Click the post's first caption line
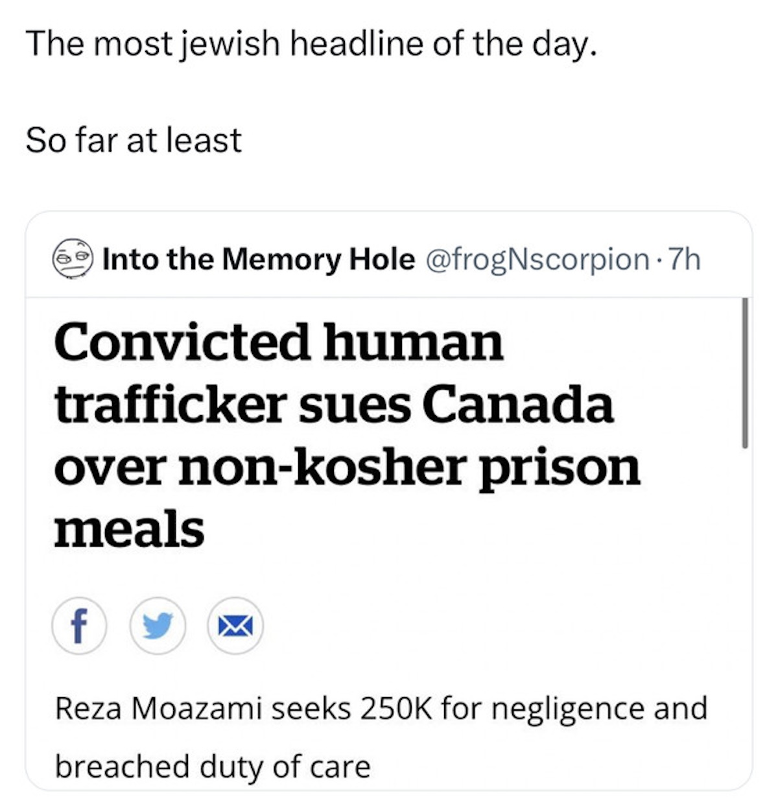Viewport: 778px width, 806px height. 310,44
